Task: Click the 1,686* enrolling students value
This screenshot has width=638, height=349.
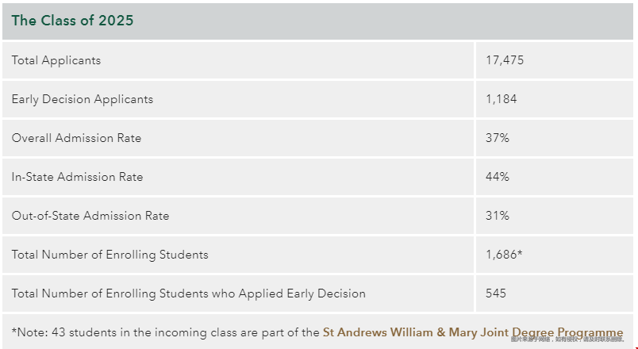Action: tap(504, 255)
